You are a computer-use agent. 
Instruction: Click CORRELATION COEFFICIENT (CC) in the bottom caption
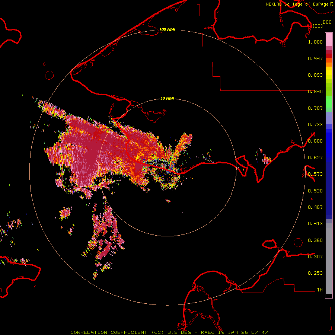point(117,332)
